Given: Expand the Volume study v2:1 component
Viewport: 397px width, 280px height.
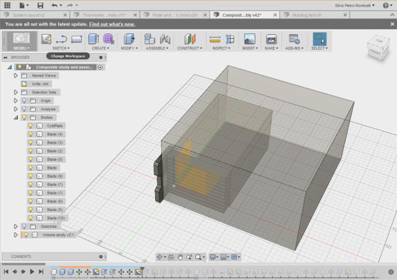Looking at the screenshot, I should [16, 235].
